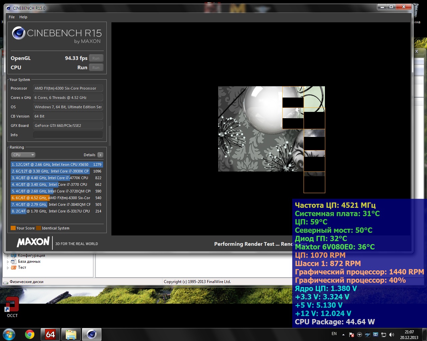This screenshot has width=427, height=341.
Task: Switch to AIDA64 via its taskbar icon
Action: [x=50, y=334]
